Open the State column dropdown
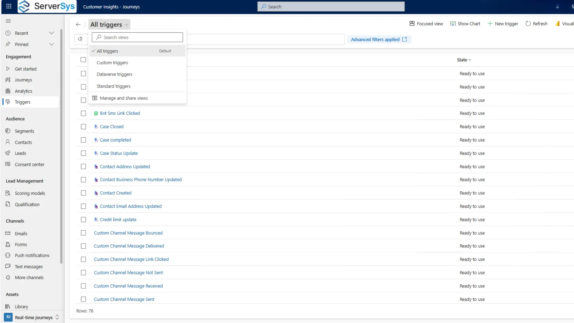The width and height of the screenshot is (574, 323). point(464,60)
